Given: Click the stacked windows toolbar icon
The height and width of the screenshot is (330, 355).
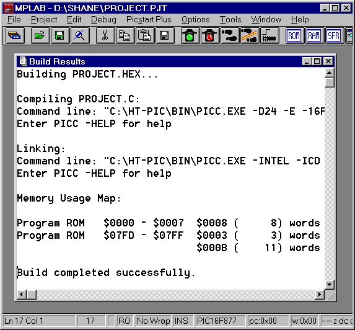Looking at the screenshot, I should (15, 35).
